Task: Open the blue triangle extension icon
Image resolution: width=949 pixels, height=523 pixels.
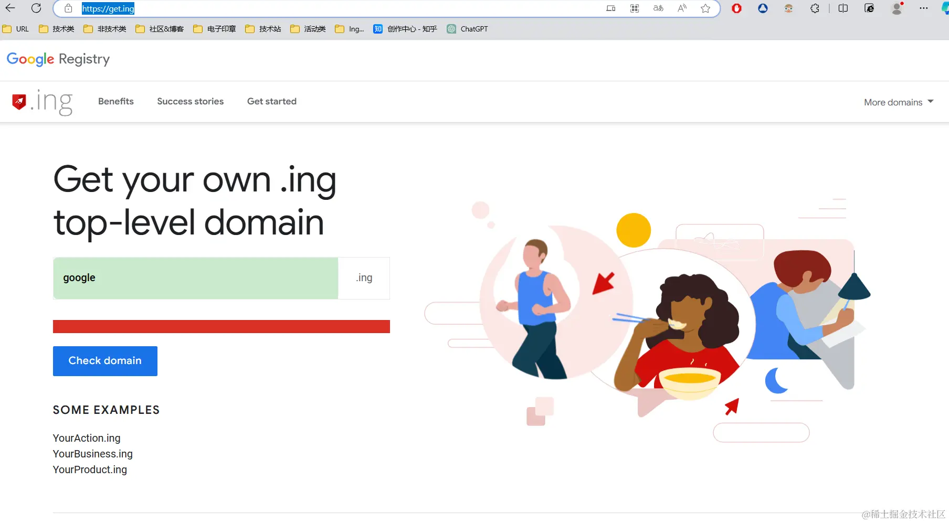Action: tap(763, 8)
